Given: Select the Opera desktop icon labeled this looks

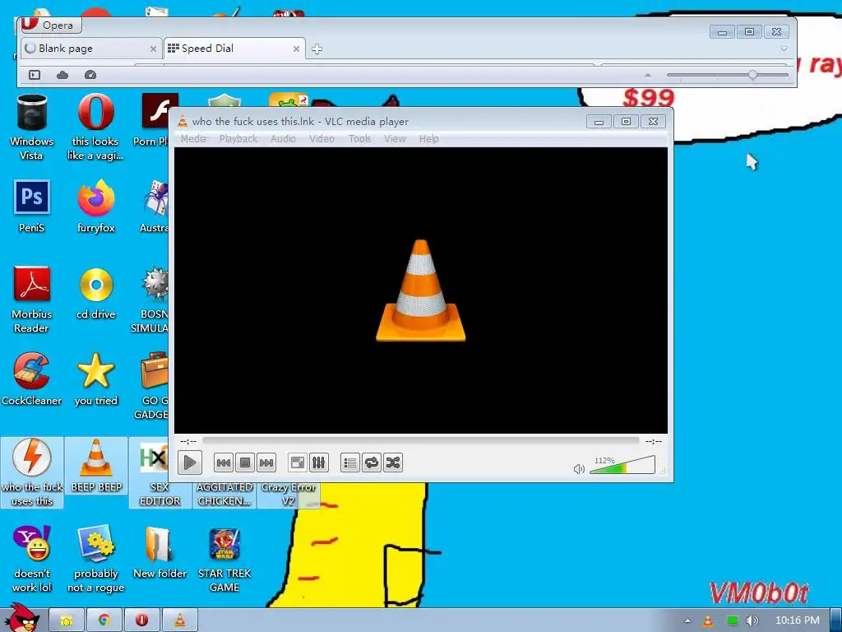Looking at the screenshot, I should (x=95, y=127).
